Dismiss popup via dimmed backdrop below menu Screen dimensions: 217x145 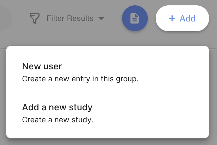(108, 142)
